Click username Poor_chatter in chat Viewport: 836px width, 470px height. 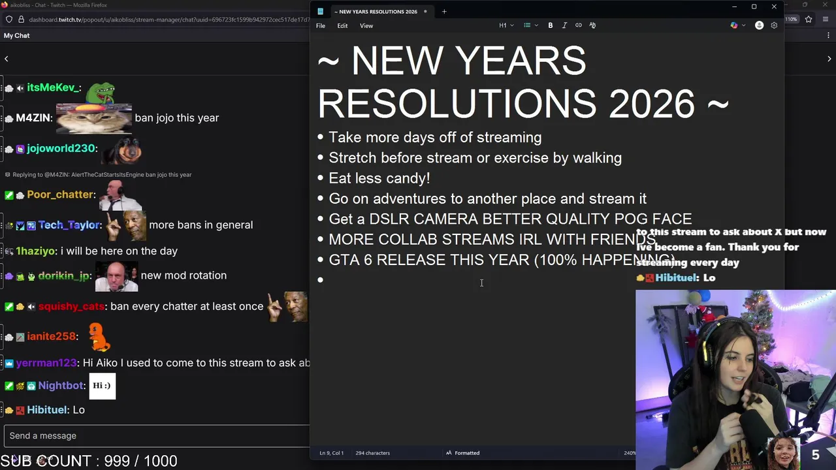click(x=60, y=195)
